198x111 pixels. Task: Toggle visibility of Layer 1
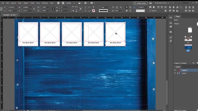coord(175,73)
